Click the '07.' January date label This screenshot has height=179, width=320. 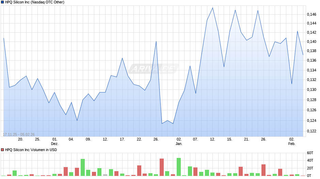tap(195, 140)
